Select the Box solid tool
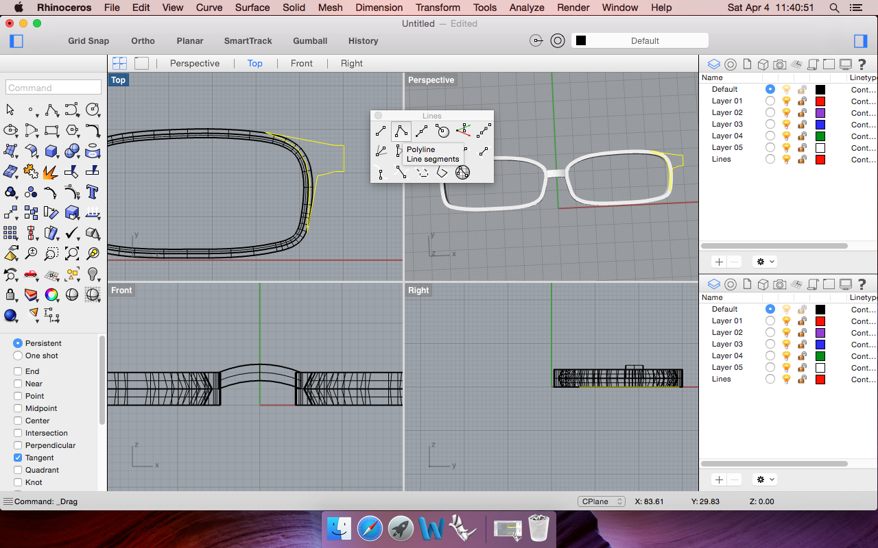Image resolution: width=878 pixels, height=548 pixels. 51,151
